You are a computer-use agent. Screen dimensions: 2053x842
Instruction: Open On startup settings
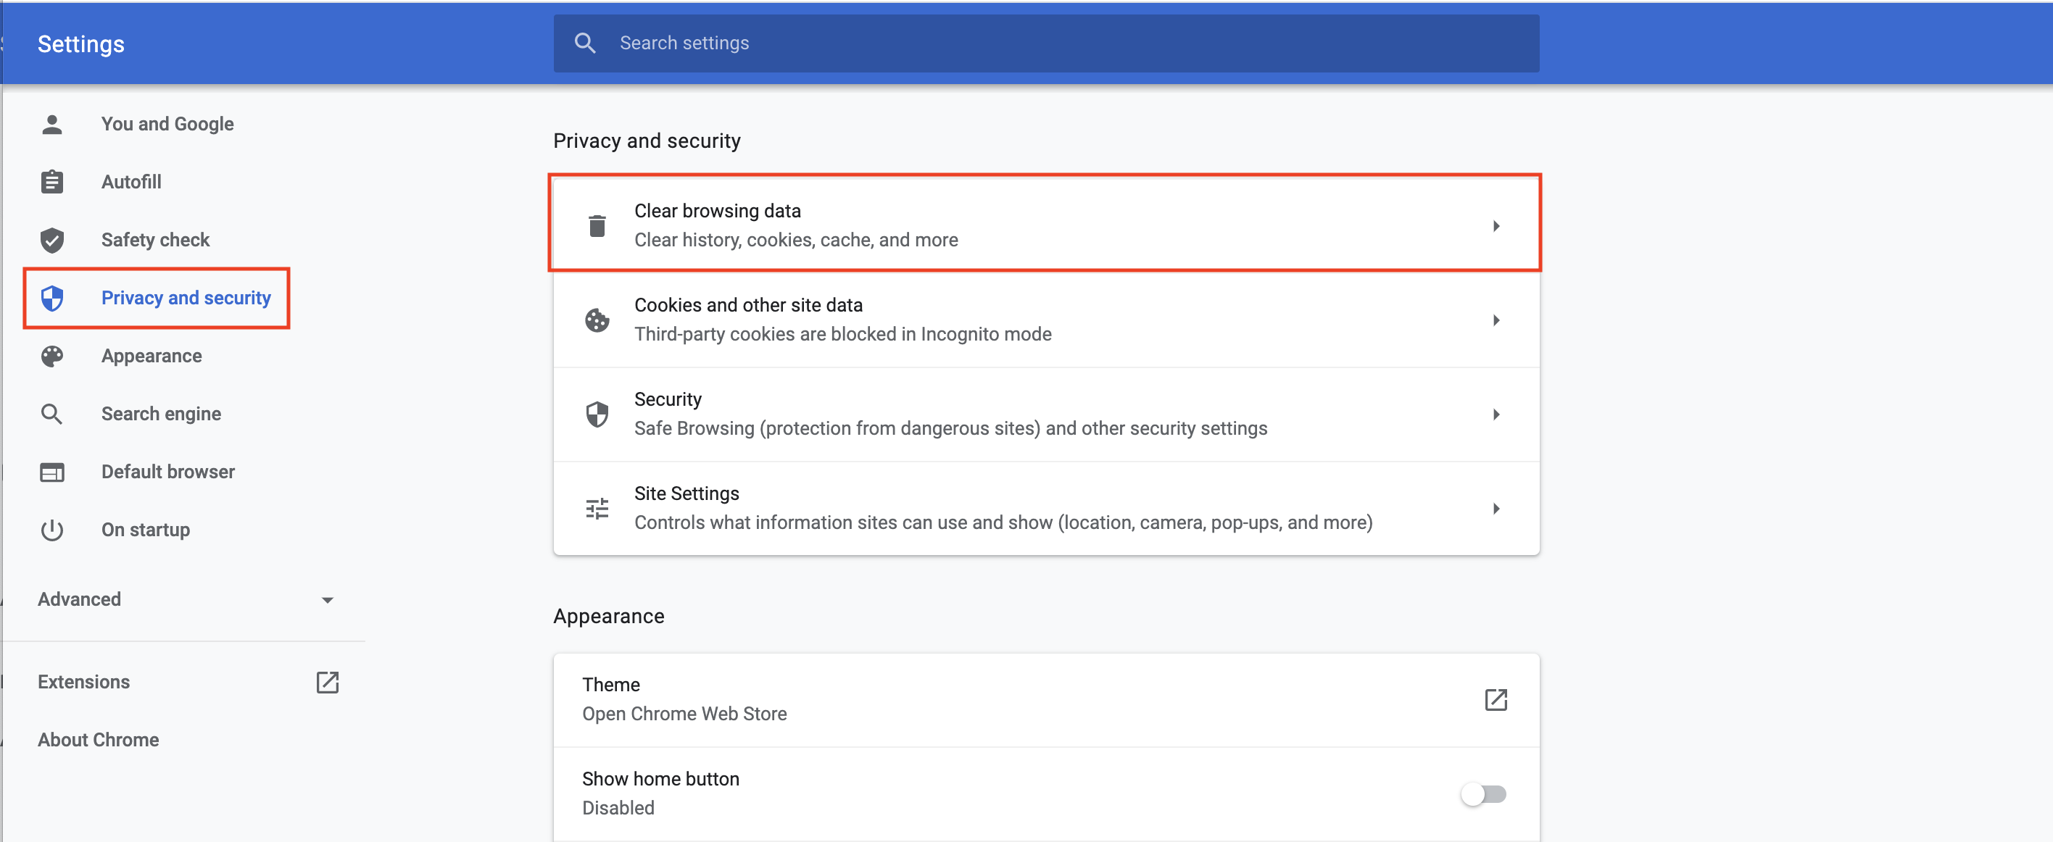(146, 530)
